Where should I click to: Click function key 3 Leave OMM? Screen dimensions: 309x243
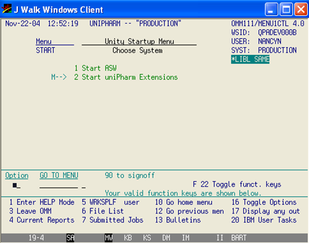pyautogui.click(x=30, y=211)
